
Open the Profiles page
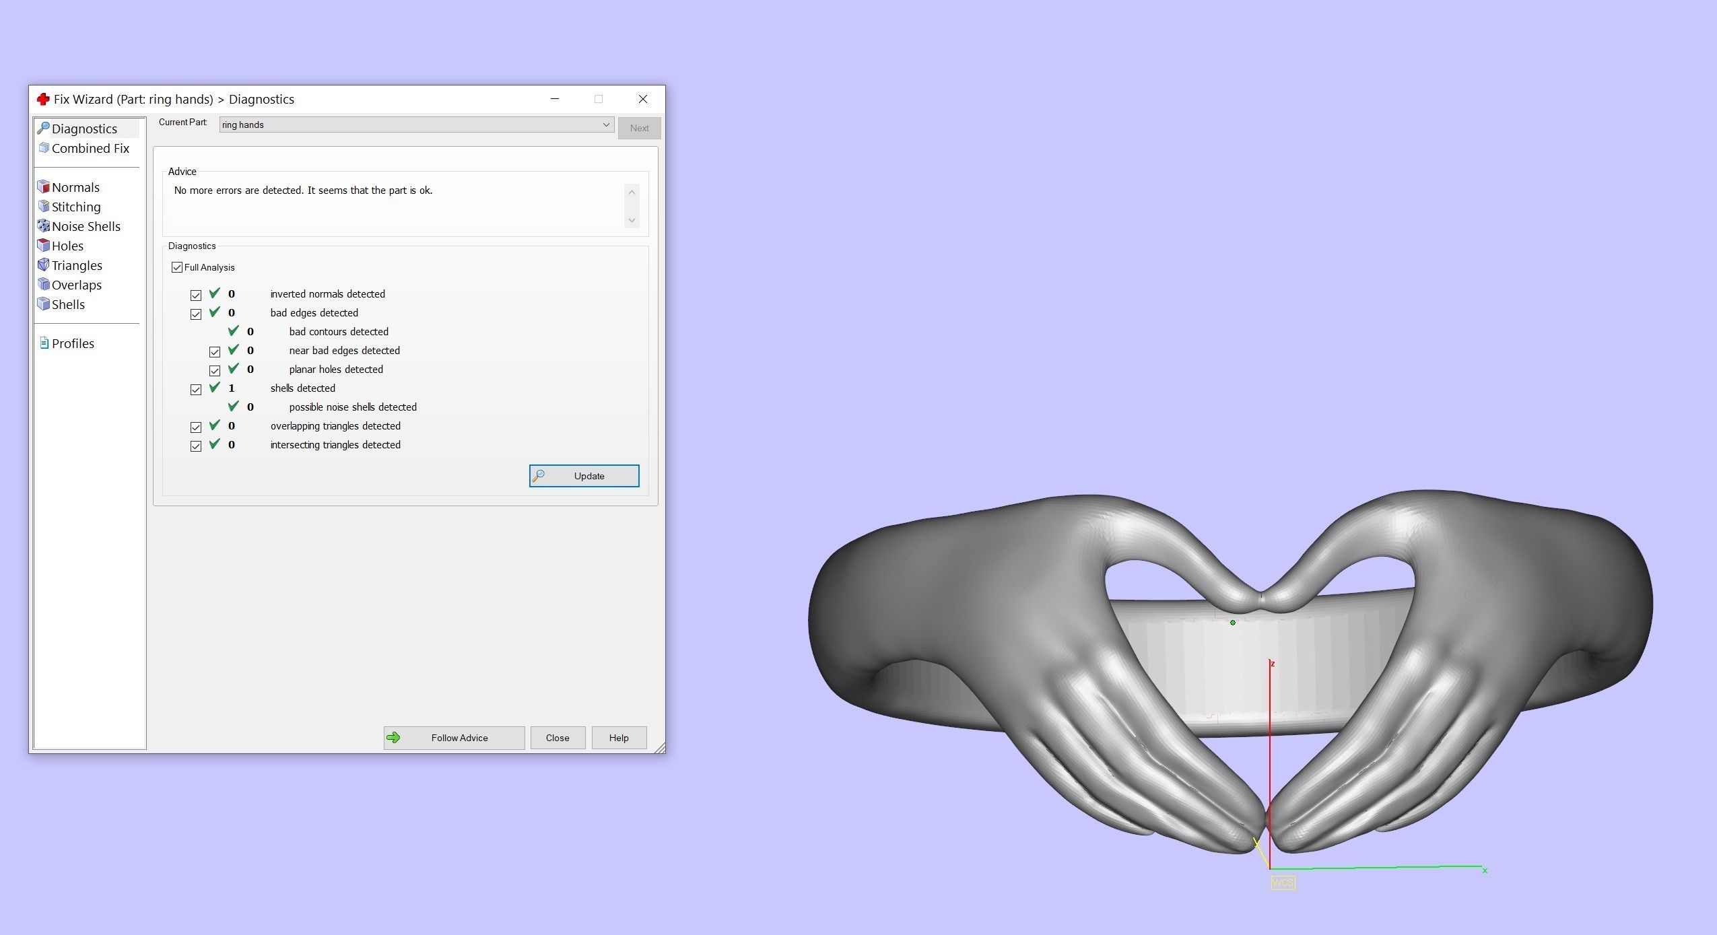pos(73,343)
